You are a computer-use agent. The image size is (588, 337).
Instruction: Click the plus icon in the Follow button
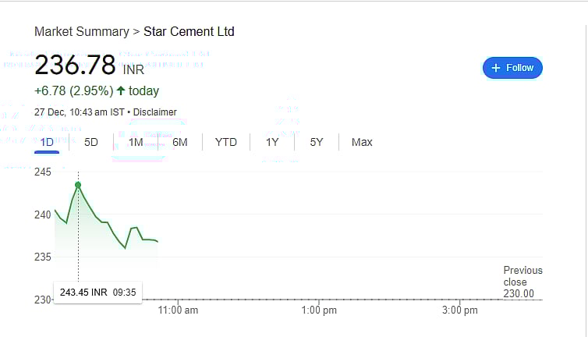[x=495, y=68]
